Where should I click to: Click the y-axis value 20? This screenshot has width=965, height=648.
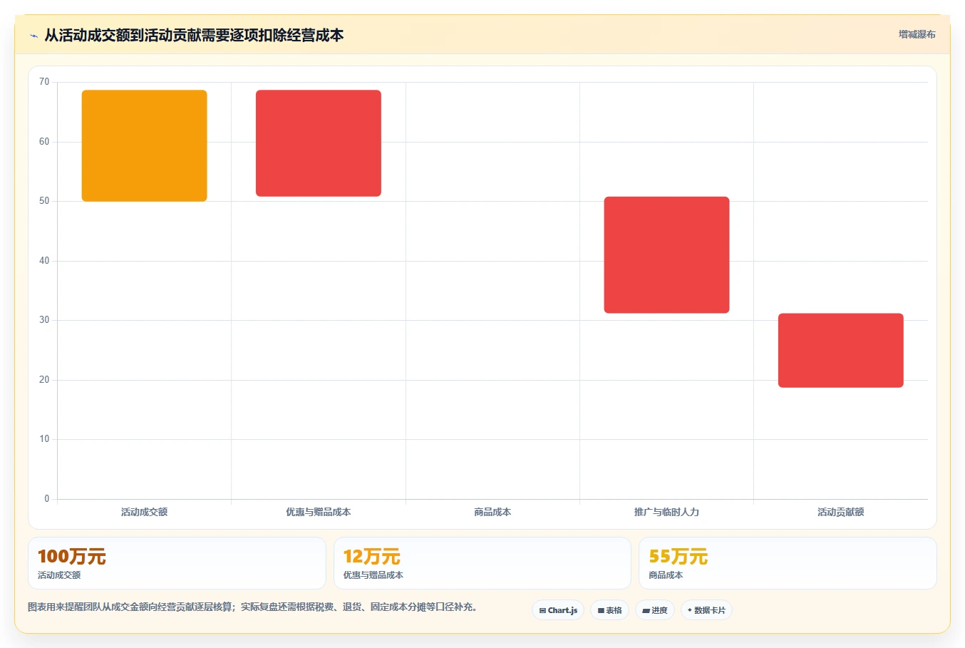(x=44, y=380)
